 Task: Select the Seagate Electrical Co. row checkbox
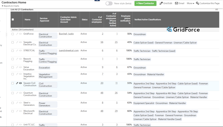pyautogui.click(x=13, y=42)
